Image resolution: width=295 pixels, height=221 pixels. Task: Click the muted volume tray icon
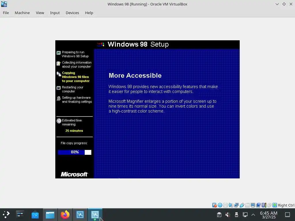(x=228, y=215)
